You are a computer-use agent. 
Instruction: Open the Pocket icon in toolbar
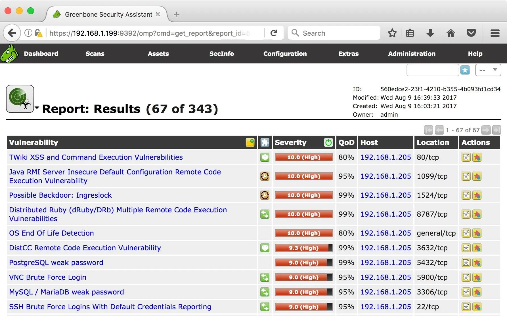(x=471, y=33)
